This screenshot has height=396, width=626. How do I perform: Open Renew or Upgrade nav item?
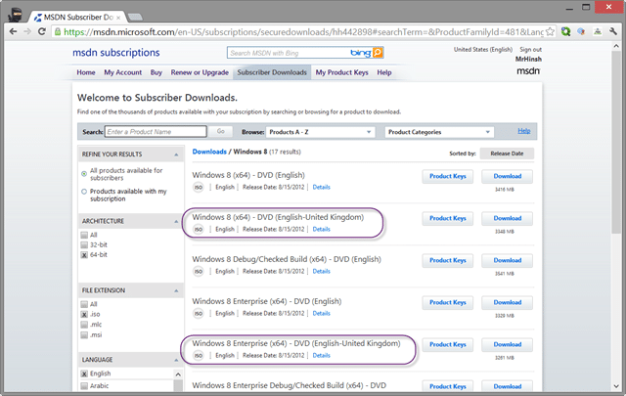coord(200,72)
